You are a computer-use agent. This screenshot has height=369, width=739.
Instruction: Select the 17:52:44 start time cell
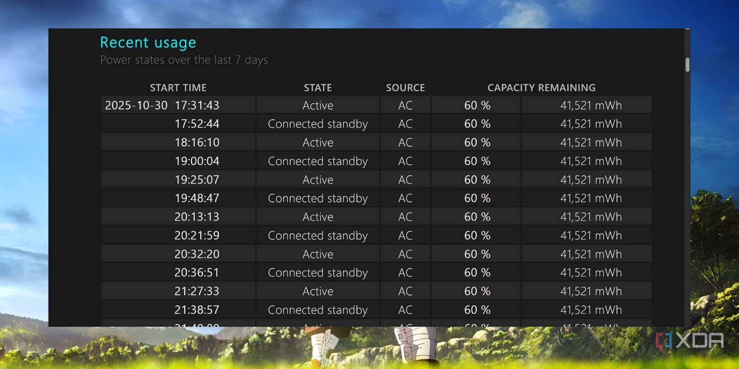click(x=178, y=124)
